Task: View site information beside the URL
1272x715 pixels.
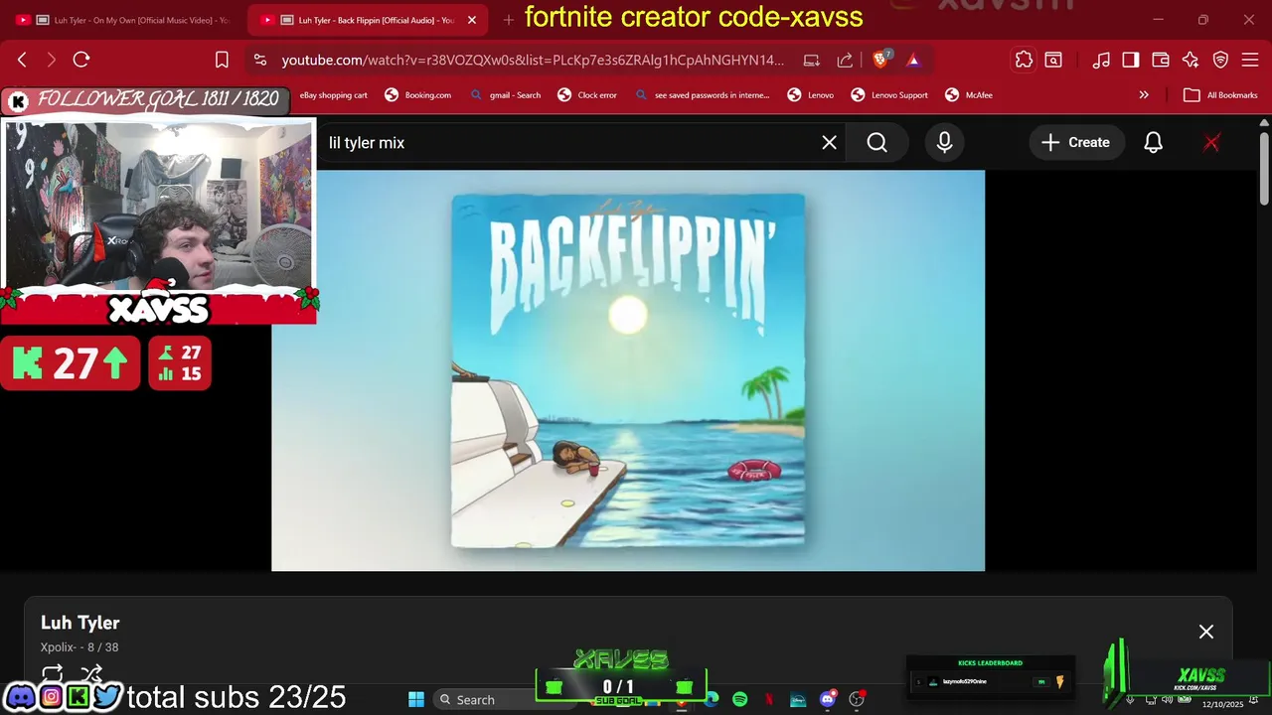Action: [260, 60]
